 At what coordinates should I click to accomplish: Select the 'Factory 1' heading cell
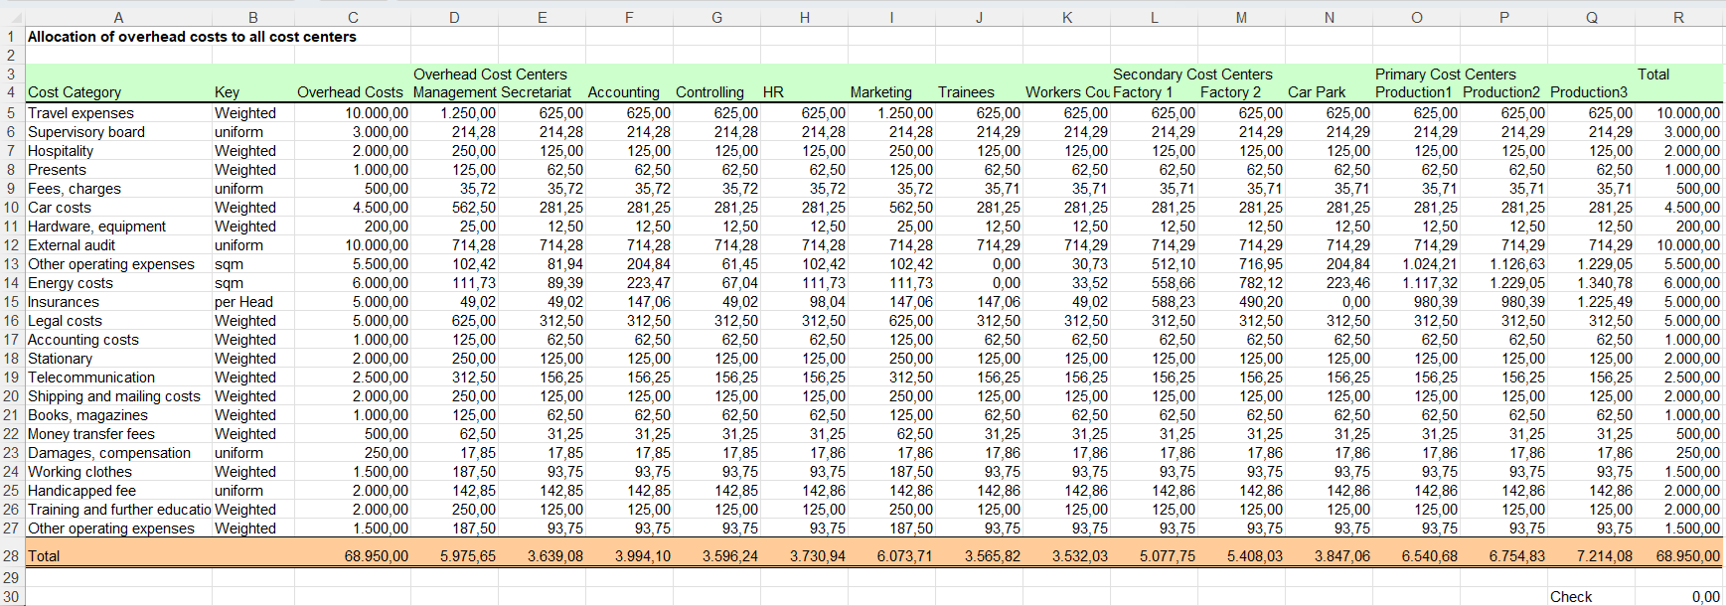(x=1143, y=92)
